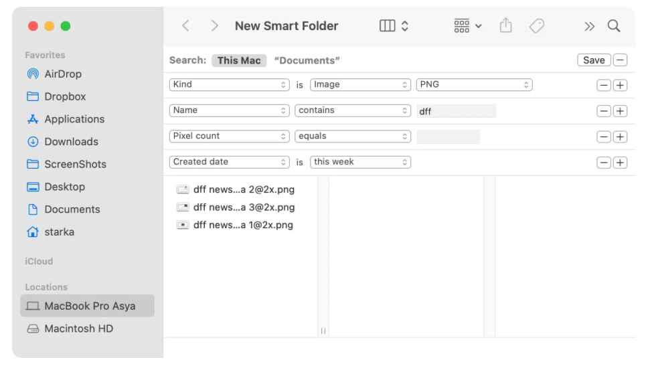
Task: Click the Share icon in toolbar
Action: pyautogui.click(x=506, y=26)
